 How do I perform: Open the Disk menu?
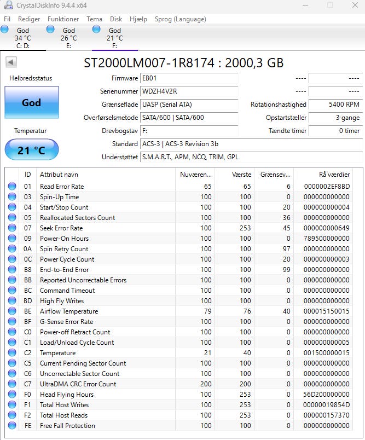tap(116, 19)
